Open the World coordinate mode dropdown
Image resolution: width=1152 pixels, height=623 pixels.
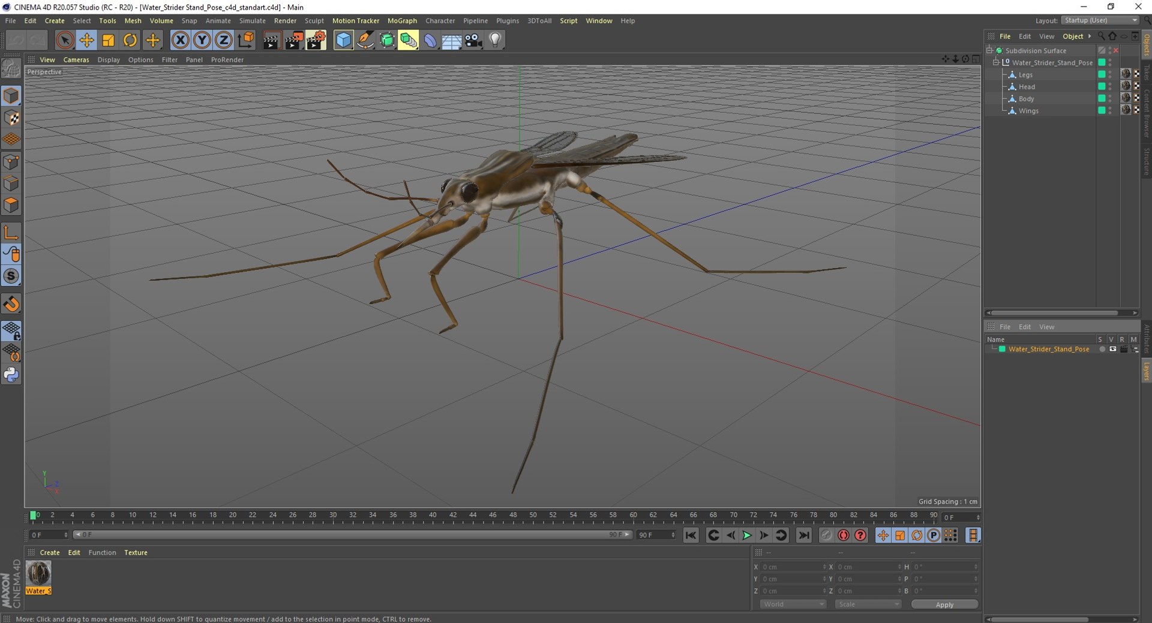pos(793,604)
